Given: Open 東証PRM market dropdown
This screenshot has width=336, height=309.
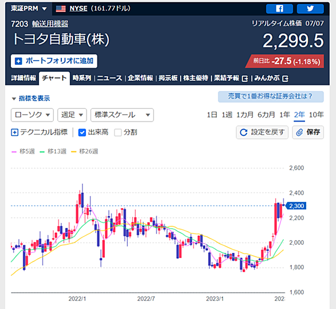Looking at the screenshot, I should [x=29, y=9].
